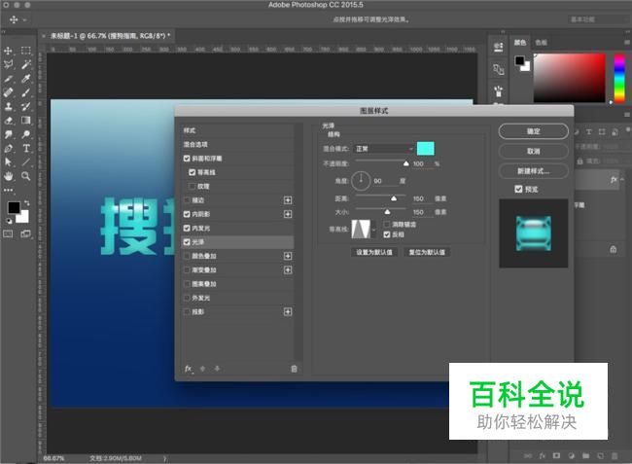Switch to the 色板 panel tab
Screen dimensions: 632x464
tap(541, 43)
